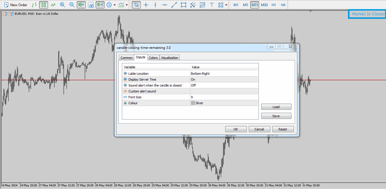The height and width of the screenshot is (189, 386).
Task: Select candlestick chart type icon
Action: point(44,5)
